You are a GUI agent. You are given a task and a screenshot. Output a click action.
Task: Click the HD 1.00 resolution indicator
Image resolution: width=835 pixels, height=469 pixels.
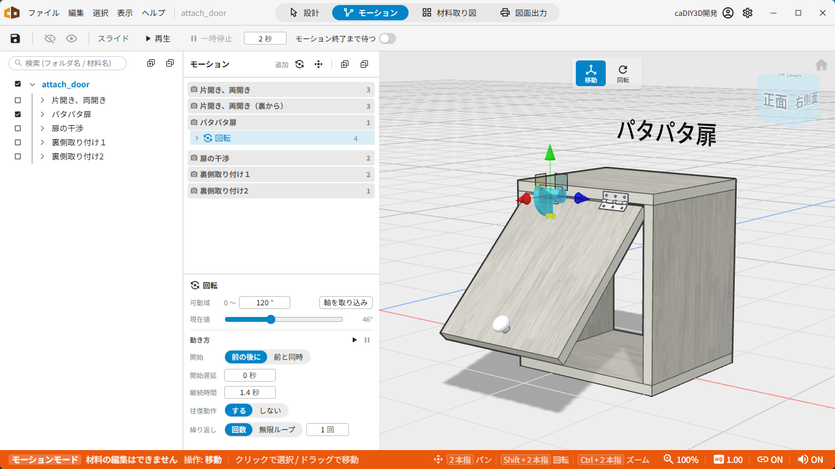point(728,460)
